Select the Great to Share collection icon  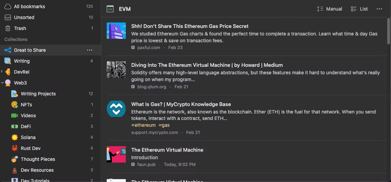7,50
